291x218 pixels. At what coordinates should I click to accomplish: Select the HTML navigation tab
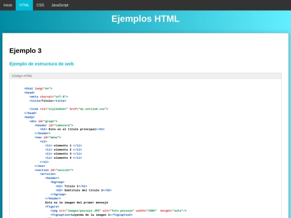(24, 5)
